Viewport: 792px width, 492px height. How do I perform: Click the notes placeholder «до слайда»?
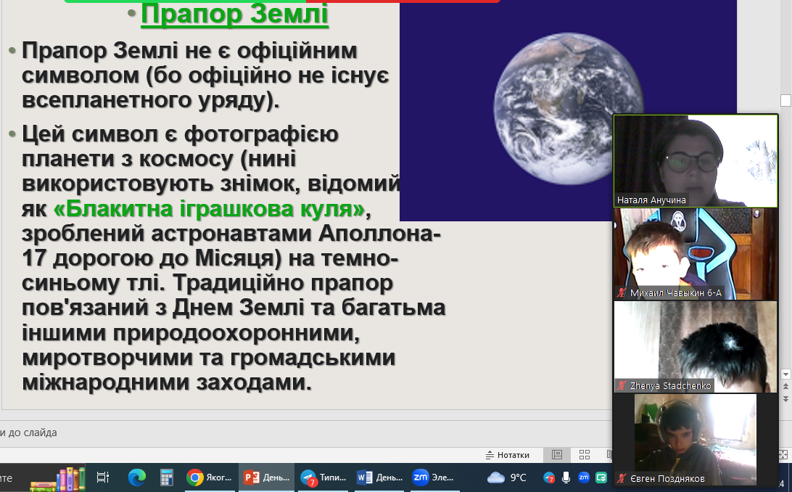29,433
